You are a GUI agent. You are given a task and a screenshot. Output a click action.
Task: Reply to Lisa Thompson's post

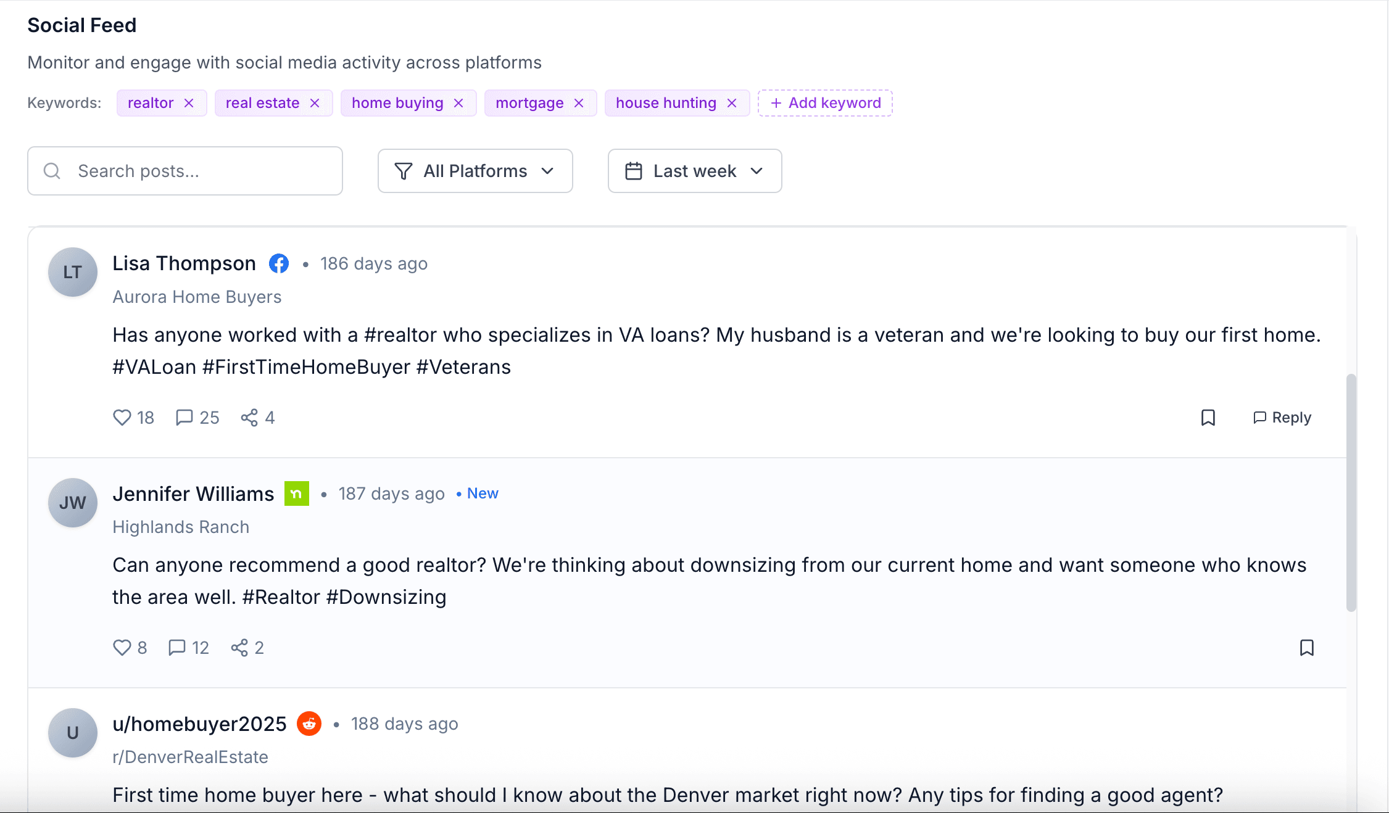pyautogui.click(x=1281, y=418)
